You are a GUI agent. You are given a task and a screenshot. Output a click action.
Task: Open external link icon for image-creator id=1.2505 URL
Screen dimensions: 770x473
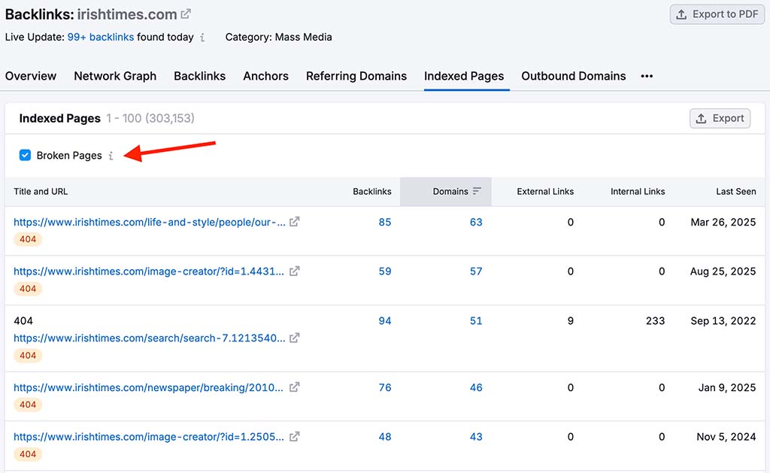point(294,437)
